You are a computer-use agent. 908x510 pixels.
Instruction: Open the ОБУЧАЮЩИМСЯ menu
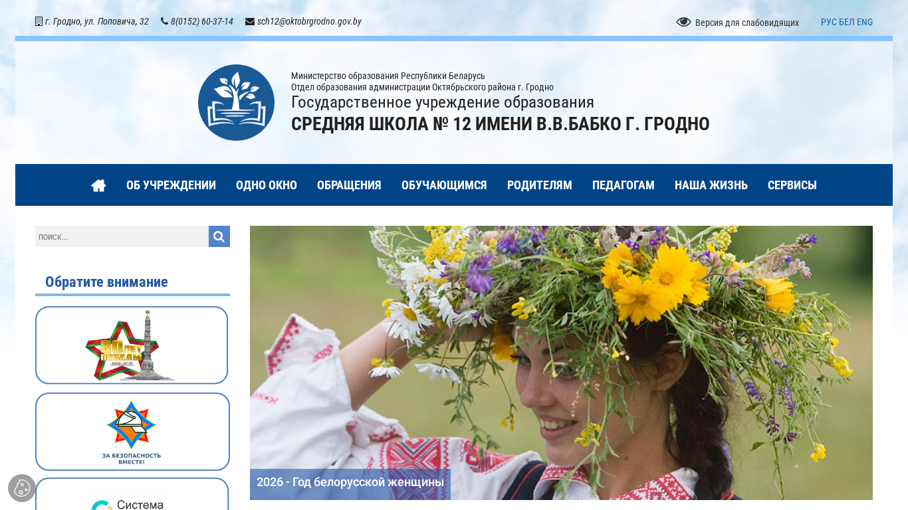[444, 185]
